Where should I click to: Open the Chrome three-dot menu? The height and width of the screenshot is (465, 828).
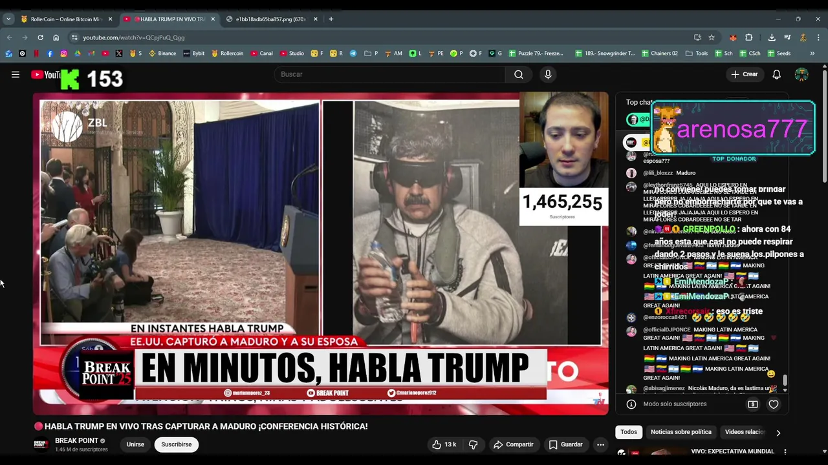click(818, 37)
